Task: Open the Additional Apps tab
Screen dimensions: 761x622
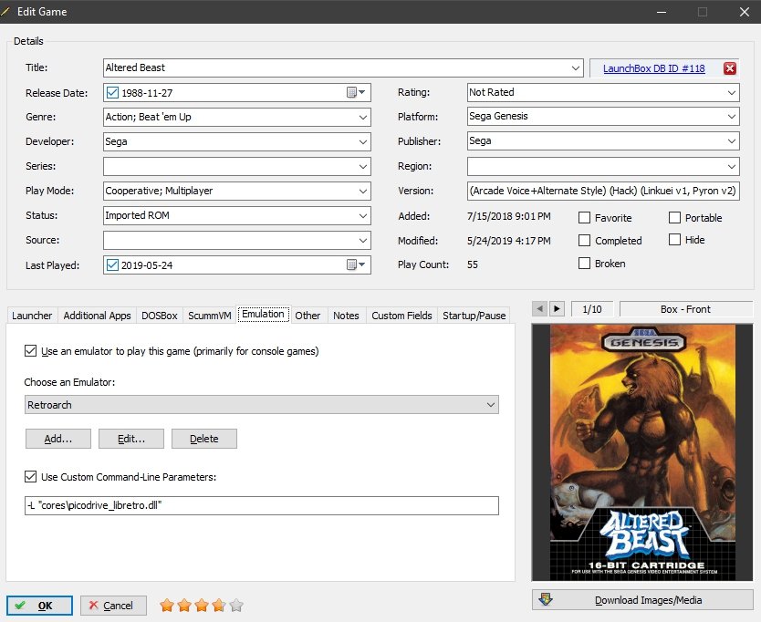Action: [x=97, y=316]
